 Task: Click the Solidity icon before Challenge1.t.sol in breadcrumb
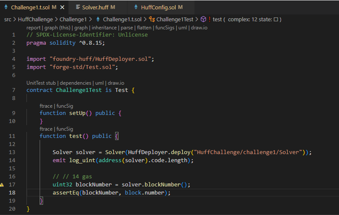coord(98,19)
